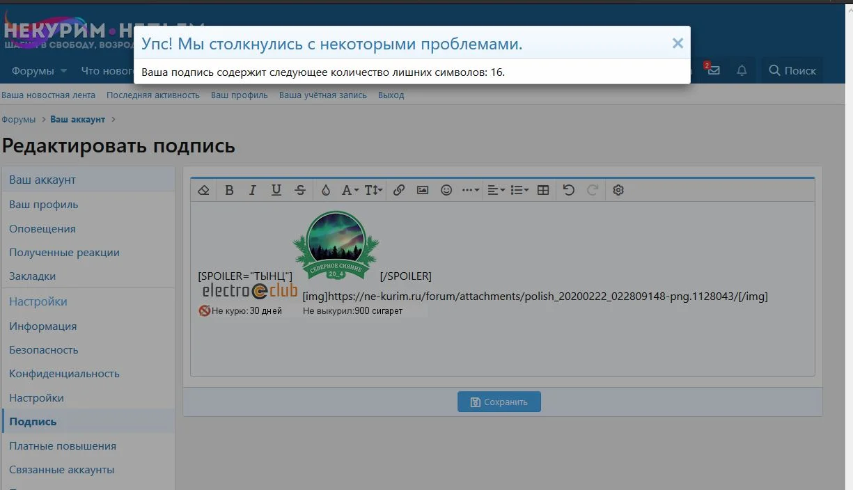Open Ваш профиль sub-navigation link
The height and width of the screenshot is (490, 853).
[240, 95]
